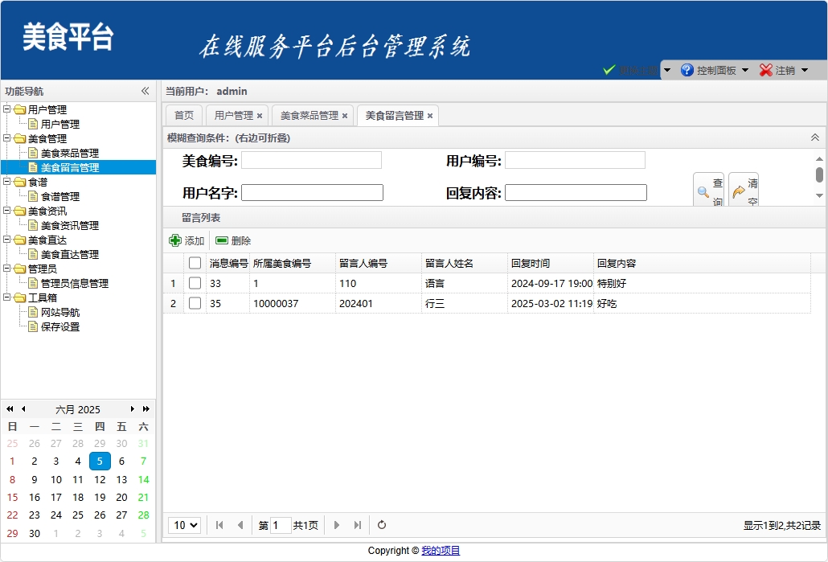Switch to the 首页 tab

click(184, 115)
